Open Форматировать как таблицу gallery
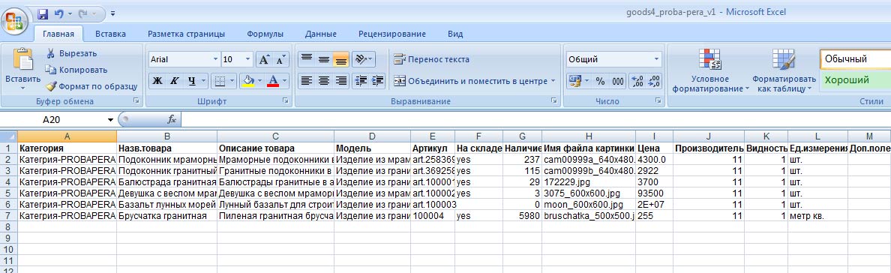 [784, 71]
